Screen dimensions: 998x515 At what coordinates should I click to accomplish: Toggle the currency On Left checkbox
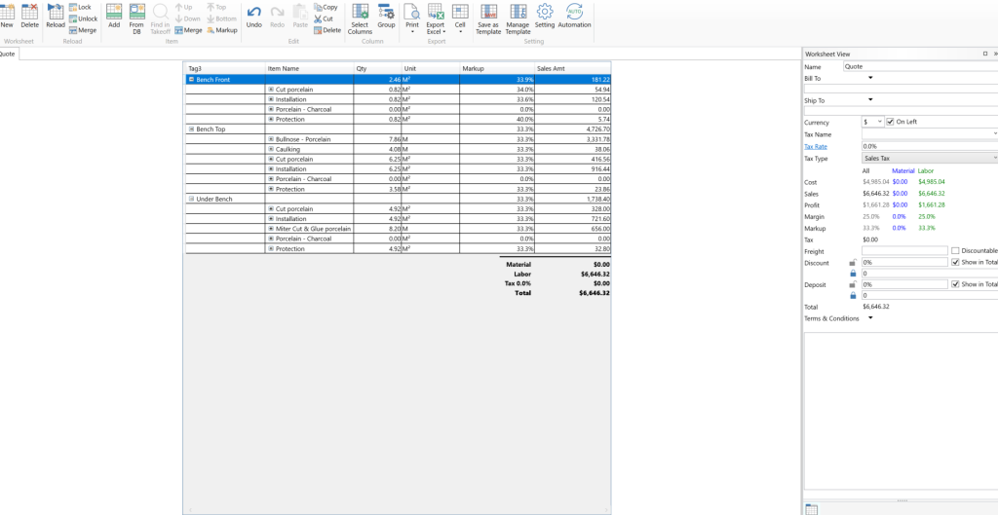coord(890,122)
